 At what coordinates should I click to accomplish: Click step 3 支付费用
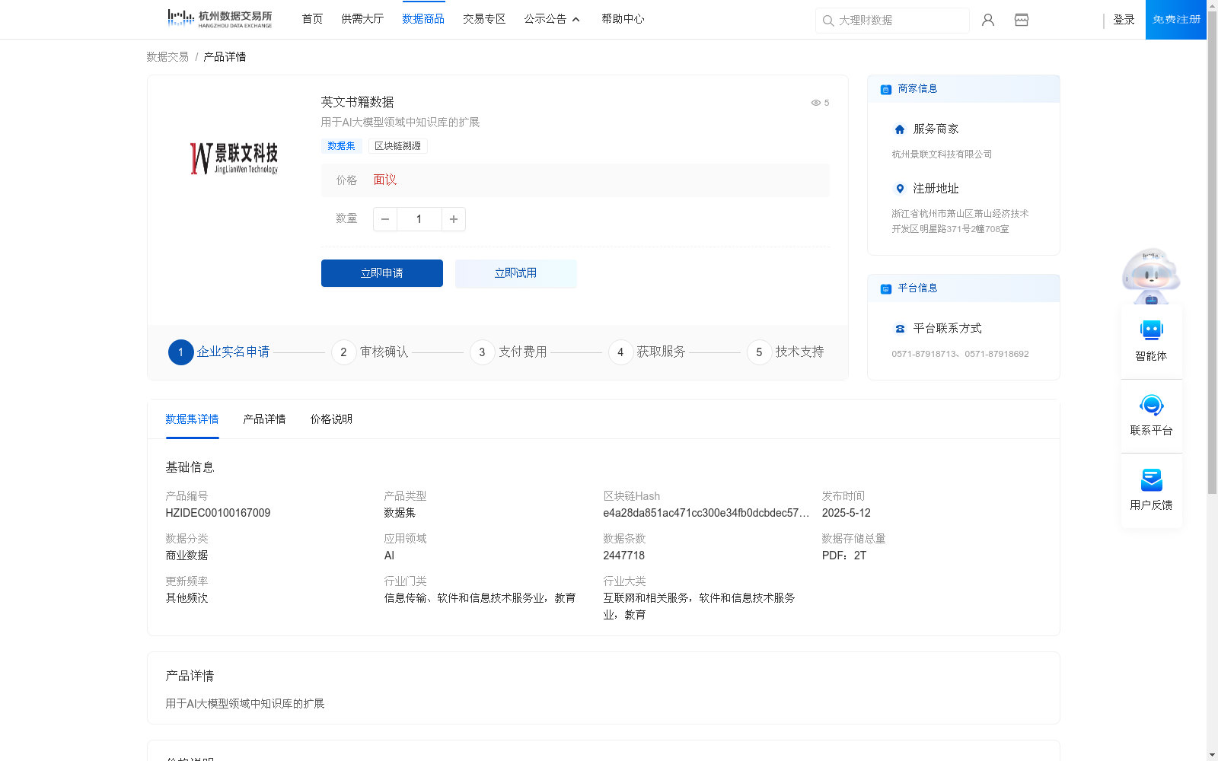[x=509, y=352]
